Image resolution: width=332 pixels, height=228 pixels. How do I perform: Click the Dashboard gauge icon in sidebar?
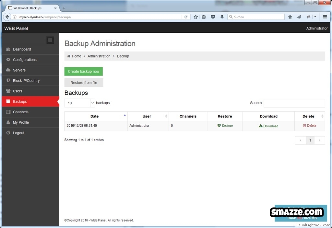tap(8, 49)
